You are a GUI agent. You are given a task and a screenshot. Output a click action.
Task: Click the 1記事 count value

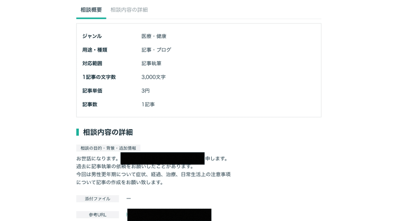tap(148, 104)
